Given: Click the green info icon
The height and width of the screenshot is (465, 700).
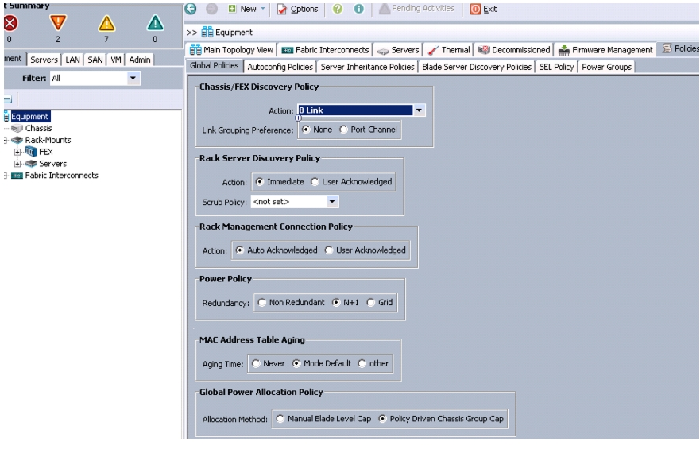Looking at the screenshot, I should pyautogui.click(x=358, y=9).
